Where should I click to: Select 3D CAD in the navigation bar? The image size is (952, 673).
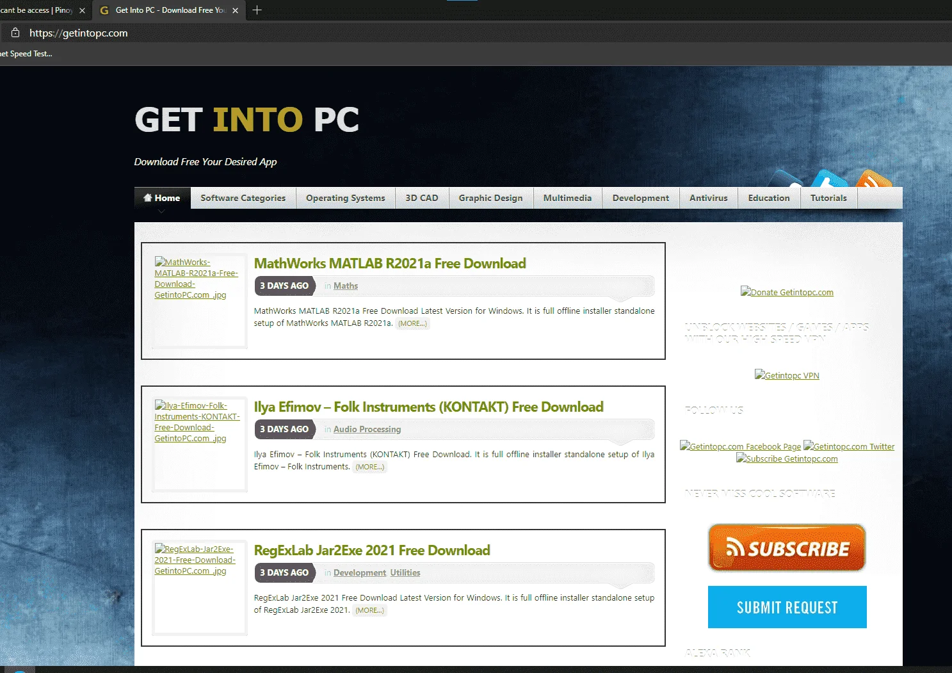pyautogui.click(x=422, y=198)
